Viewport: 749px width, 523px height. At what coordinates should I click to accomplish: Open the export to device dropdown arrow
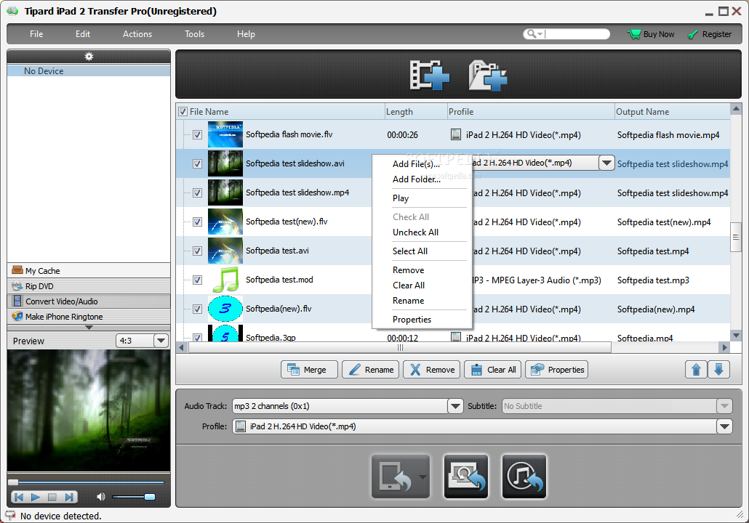pos(422,477)
